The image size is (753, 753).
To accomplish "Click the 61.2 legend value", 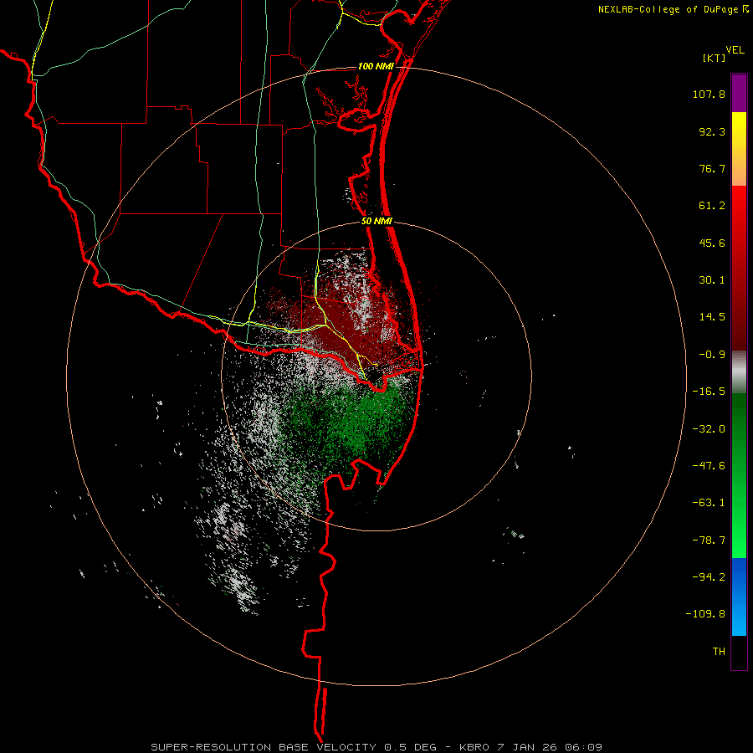I will point(712,206).
